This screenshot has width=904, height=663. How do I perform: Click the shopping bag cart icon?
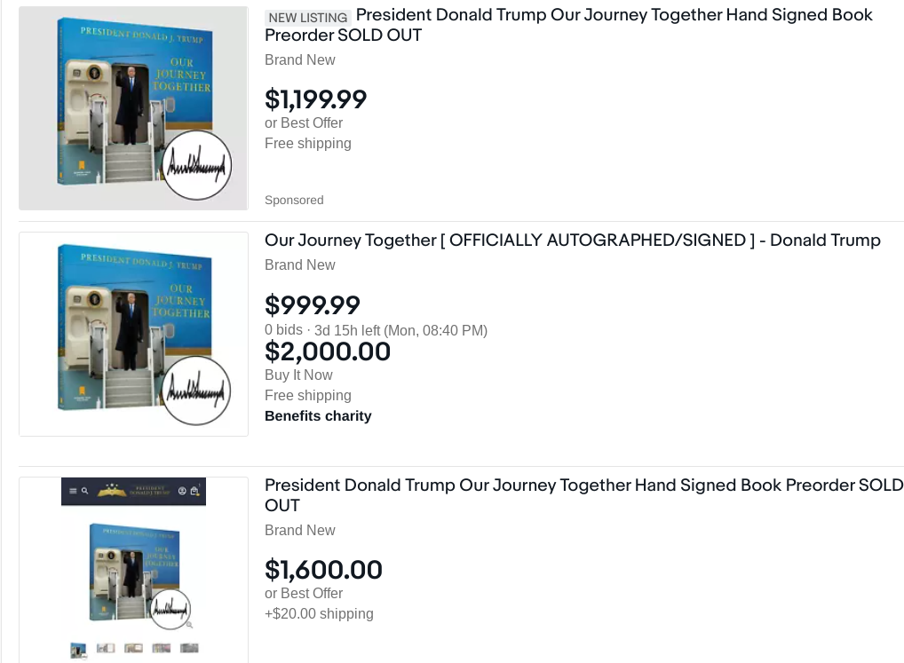(194, 491)
